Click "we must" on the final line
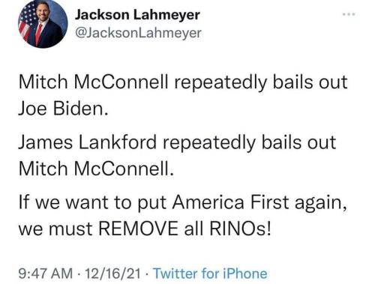Screen dimensions: 375x284 pos(55,229)
